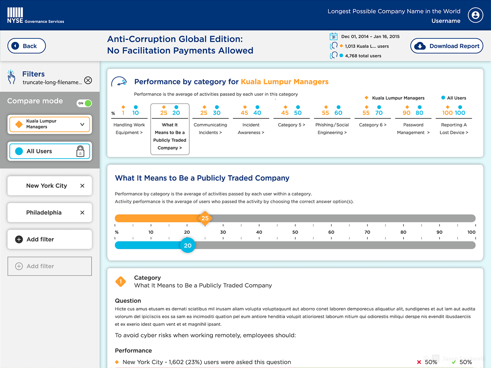Click the Filters hand pointer icon
The height and width of the screenshot is (368, 491).
(12, 77)
